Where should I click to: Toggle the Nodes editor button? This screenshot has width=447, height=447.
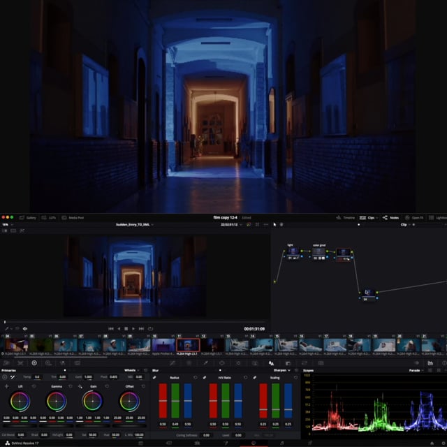pos(391,218)
